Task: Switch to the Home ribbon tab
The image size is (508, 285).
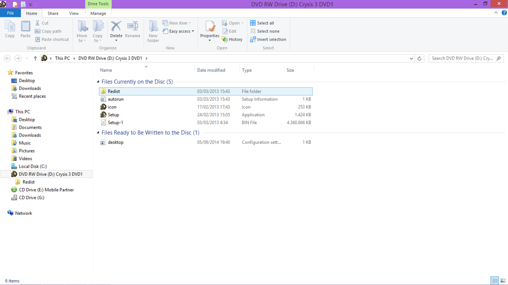Action: pyautogui.click(x=31, y=13)
